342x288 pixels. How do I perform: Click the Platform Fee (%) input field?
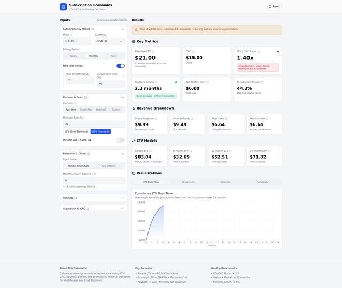pos(94,124)
